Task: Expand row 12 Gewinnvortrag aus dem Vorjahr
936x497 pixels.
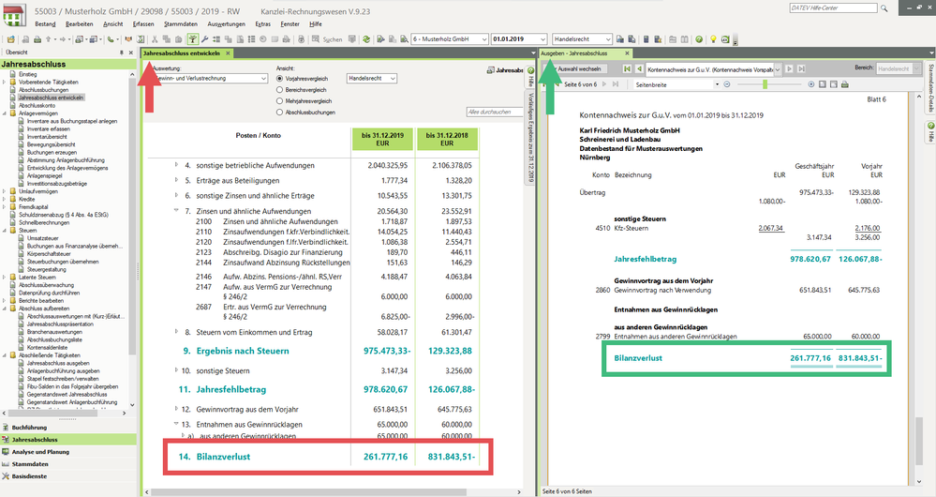Action: point(176,409)
